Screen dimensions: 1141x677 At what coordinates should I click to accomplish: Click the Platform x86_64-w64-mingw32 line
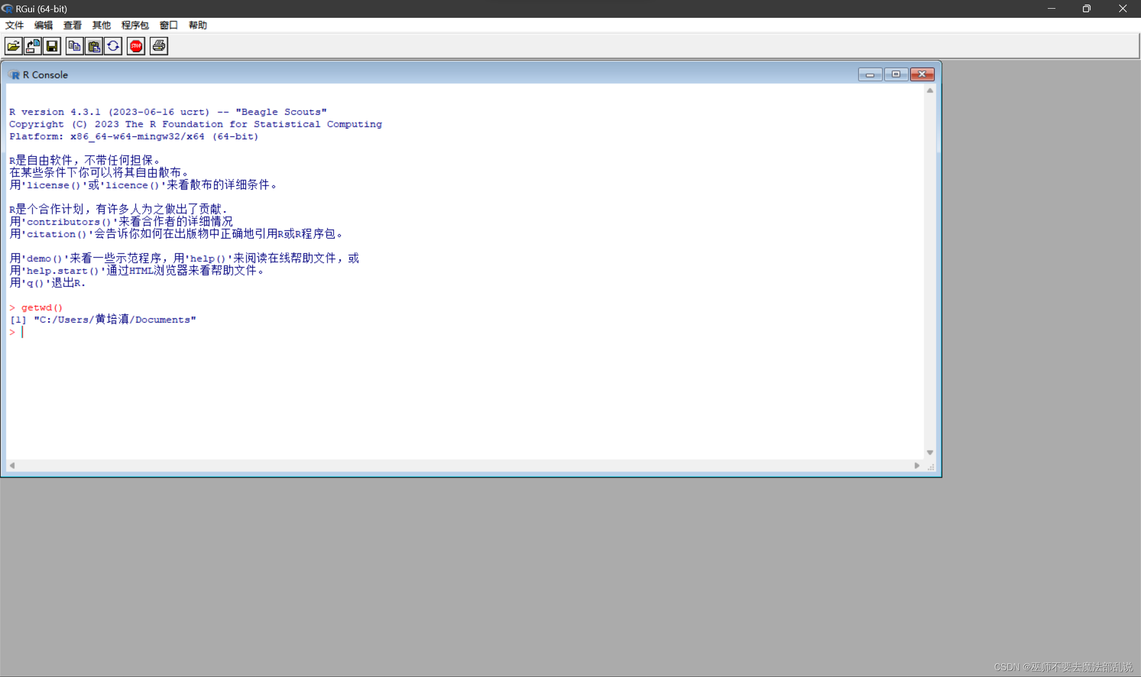pos(134,137)
